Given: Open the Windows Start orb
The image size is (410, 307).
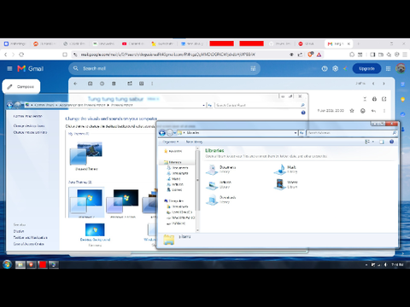Looking at the screenshot, I should point(7,264).
